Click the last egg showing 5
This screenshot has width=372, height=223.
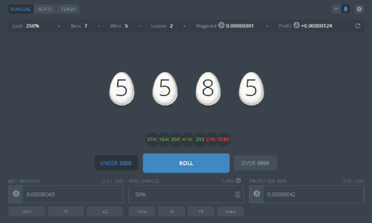[x=251, y=89]
